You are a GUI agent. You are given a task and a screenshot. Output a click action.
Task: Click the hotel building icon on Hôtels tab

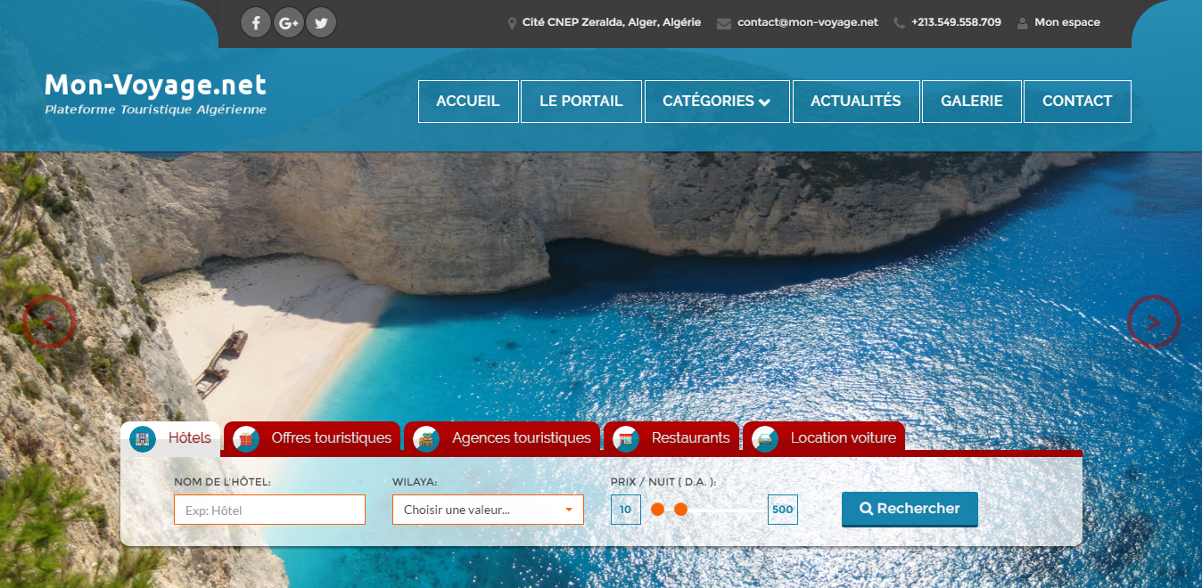(143, 438)
